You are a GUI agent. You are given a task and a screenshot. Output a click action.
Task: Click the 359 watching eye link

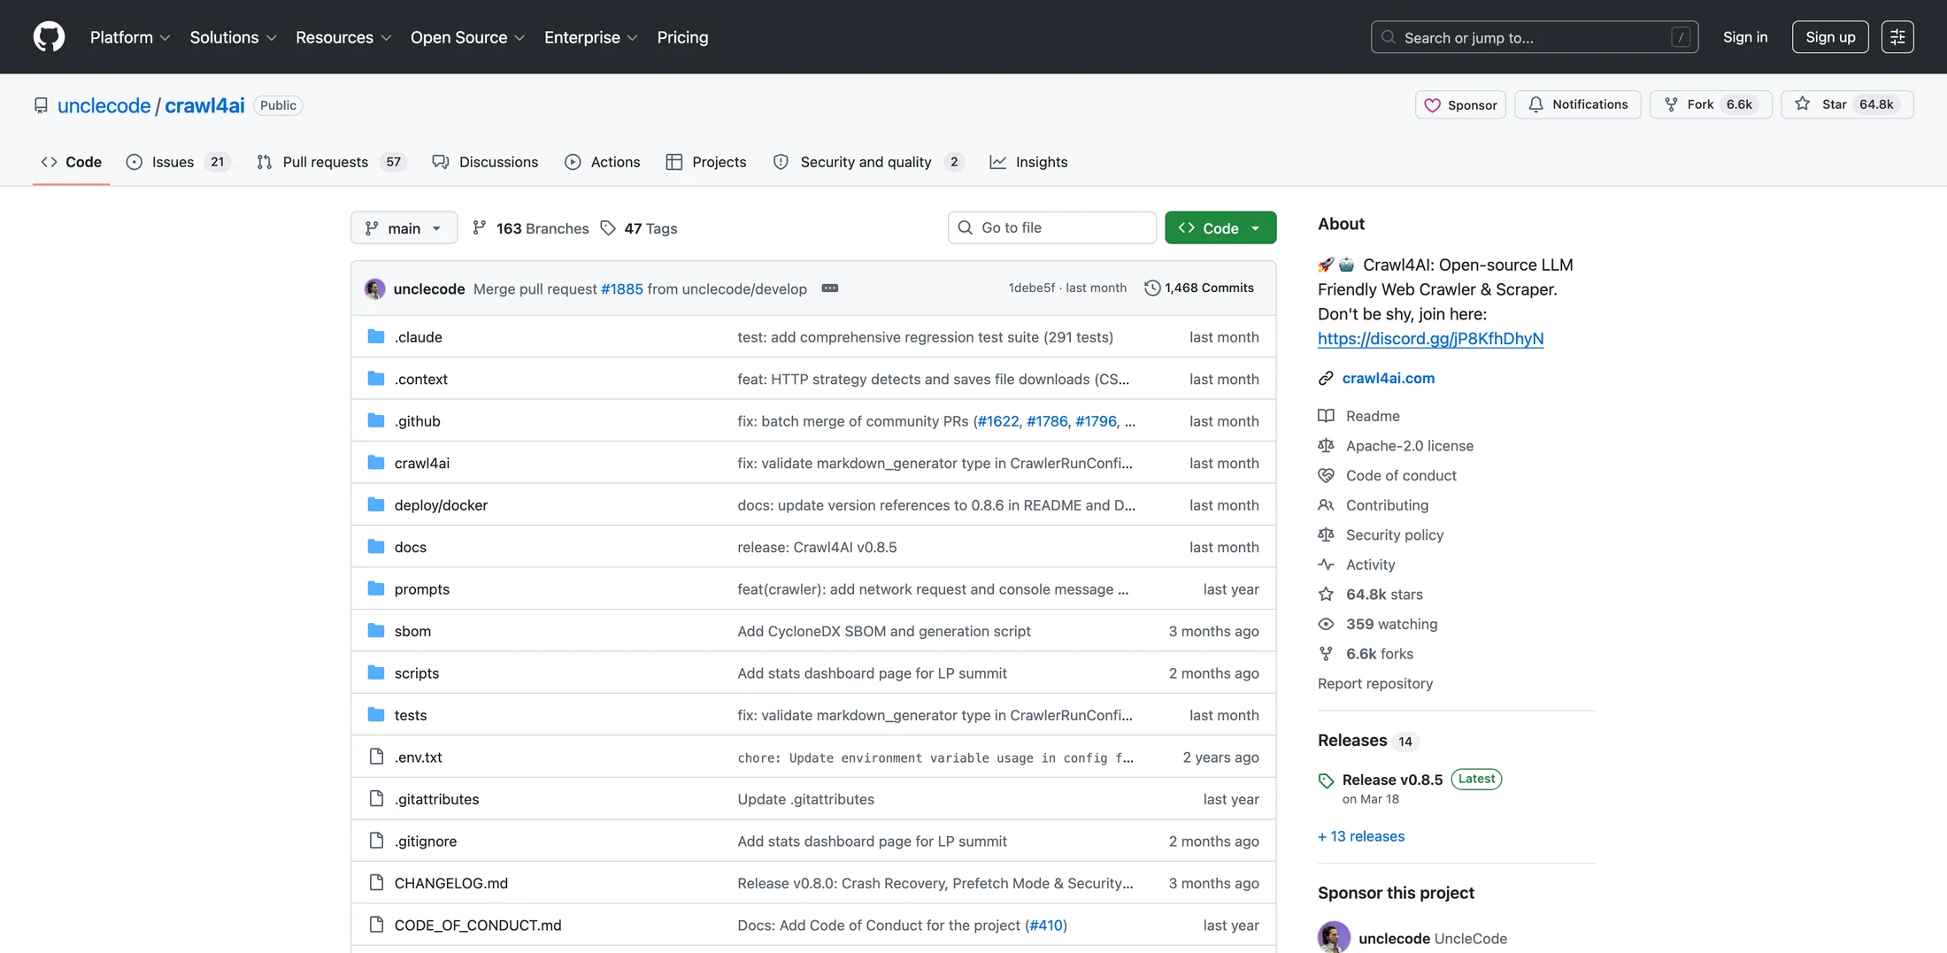(1378, 624)
